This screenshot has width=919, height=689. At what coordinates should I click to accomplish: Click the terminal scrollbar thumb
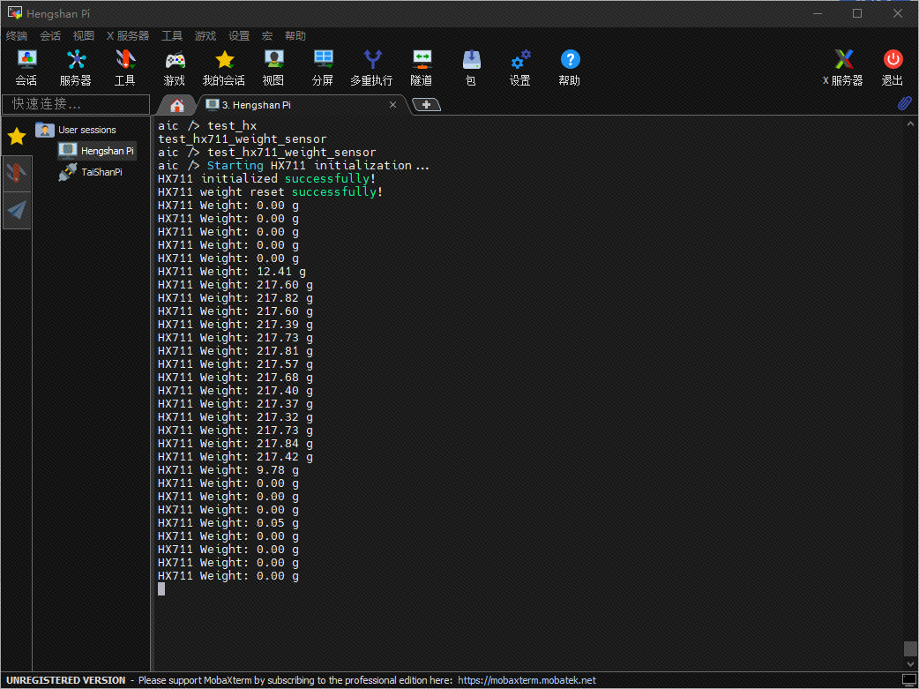click(x=910, y=648)
